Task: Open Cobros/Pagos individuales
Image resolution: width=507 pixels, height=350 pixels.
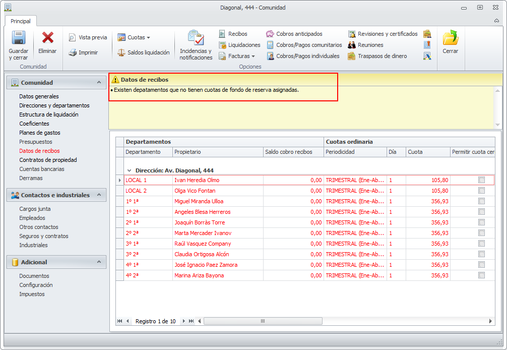Action: (x=303, y=56)
